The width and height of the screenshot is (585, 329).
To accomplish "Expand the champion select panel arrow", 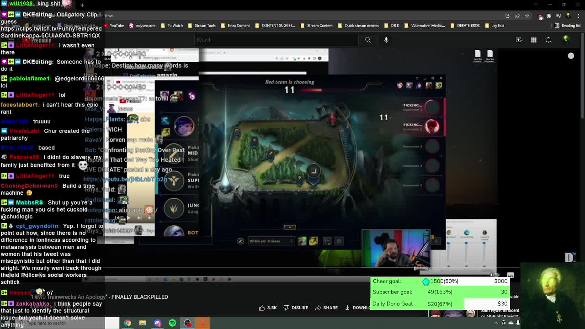I will pyautogui.click(x=290, y=227).
